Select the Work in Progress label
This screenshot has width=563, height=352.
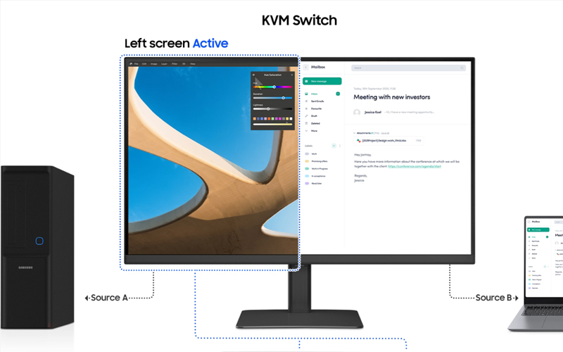316,168
